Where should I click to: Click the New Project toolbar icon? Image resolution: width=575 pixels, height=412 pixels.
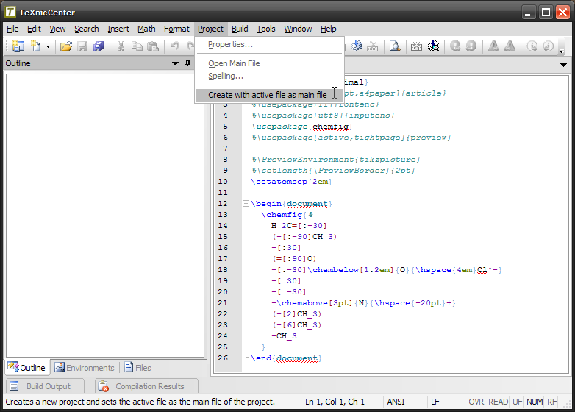[x=18, y=46]
